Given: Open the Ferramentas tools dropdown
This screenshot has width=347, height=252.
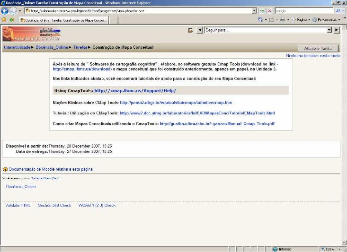Looking at the screenshot, I should pos(327,20).
